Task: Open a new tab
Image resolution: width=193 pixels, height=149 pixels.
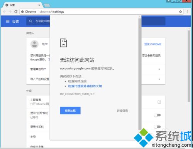Action: click(x=47, y=5)
